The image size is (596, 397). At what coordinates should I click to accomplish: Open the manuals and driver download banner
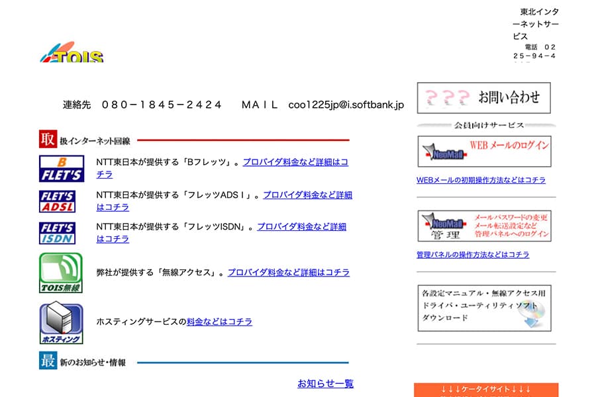point(483,308)
